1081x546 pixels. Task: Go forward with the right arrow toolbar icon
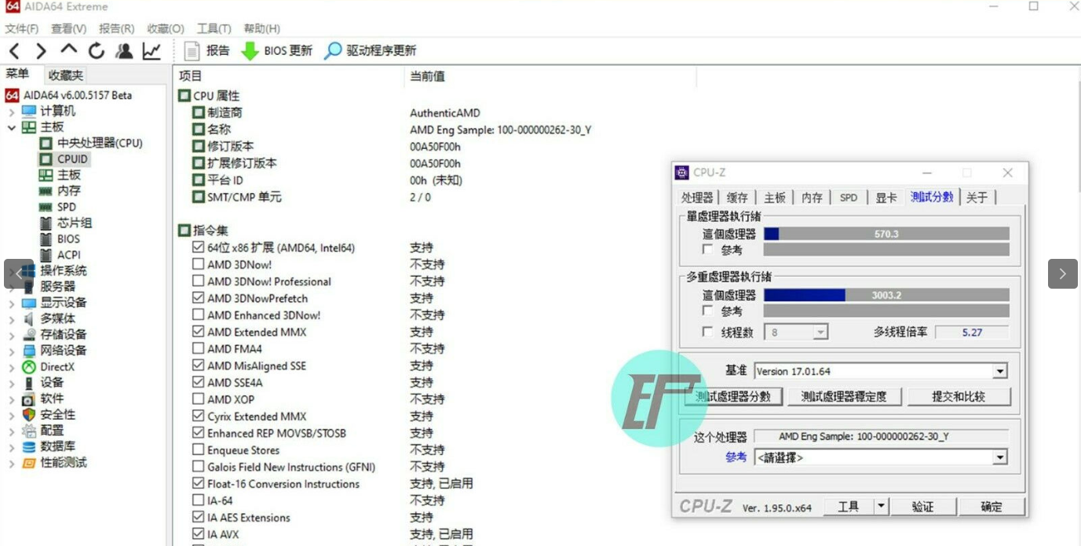click(41, 51)
